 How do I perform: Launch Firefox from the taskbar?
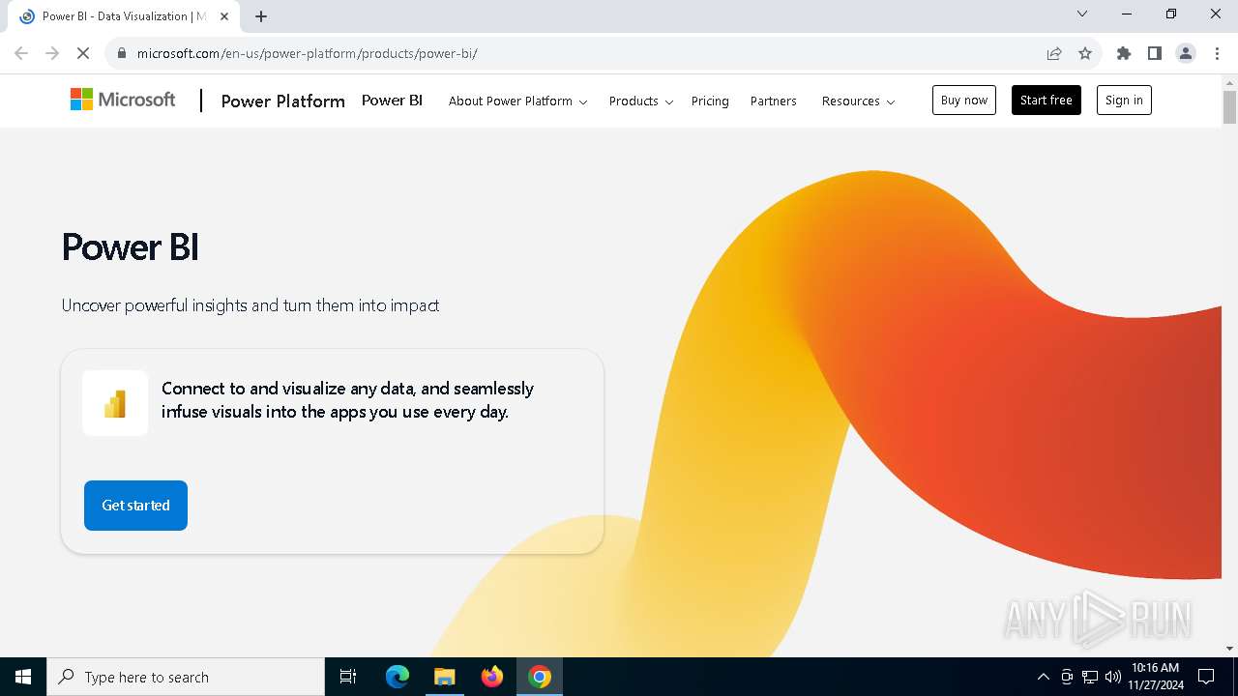tap(492, 677)
